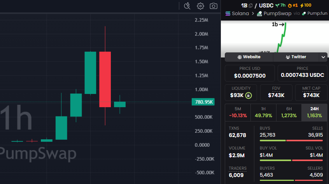Select the 24H timeframe tab
The width and height of the screenshot is (329, 184).
314,113
